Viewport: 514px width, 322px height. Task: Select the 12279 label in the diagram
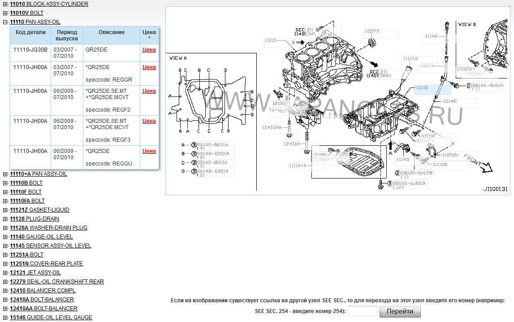tap(372, 31)
